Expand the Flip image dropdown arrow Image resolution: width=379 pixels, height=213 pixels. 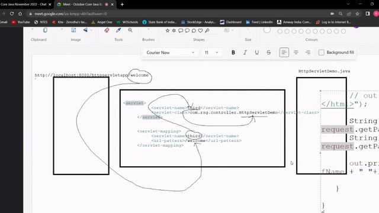point(91,30)
